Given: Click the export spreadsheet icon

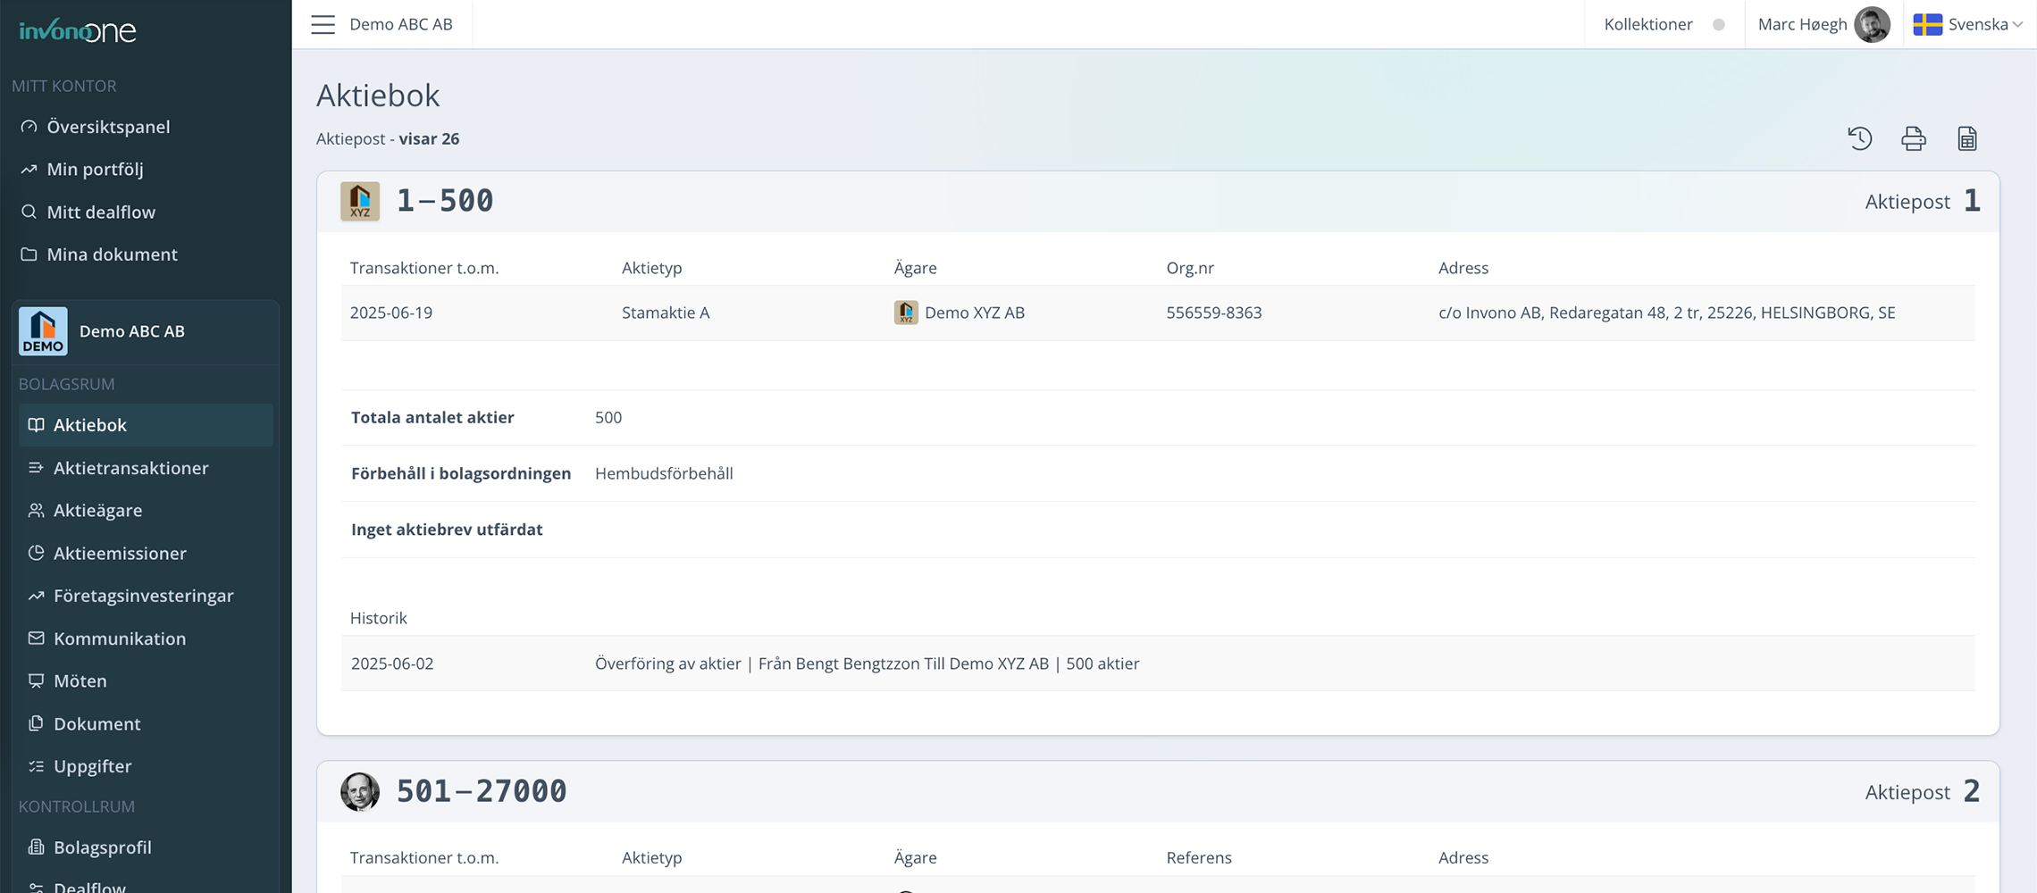Looking at the screenshot, I should [1966, 138].
